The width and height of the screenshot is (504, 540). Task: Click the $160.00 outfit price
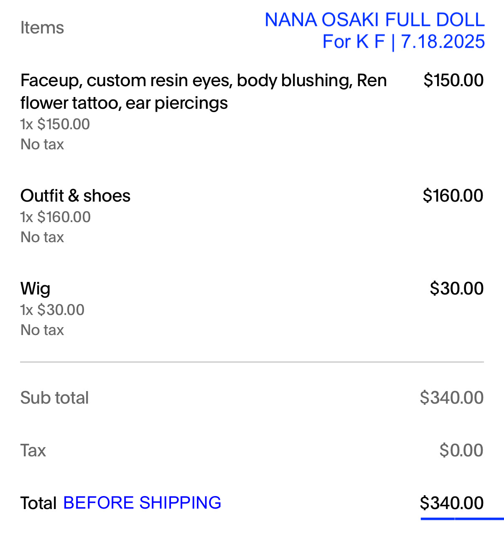click(x=453, y=196)
